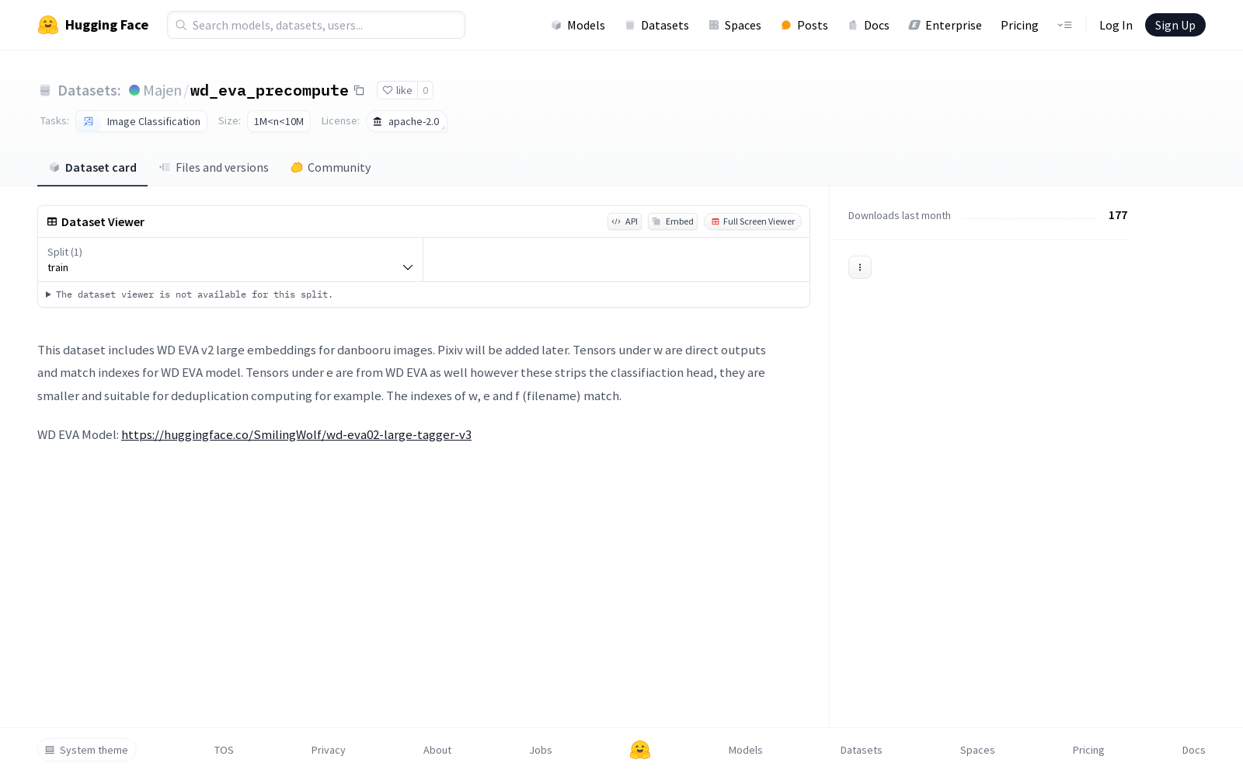
Task: Click the Hugging Face logo icon
Action: 48,25
